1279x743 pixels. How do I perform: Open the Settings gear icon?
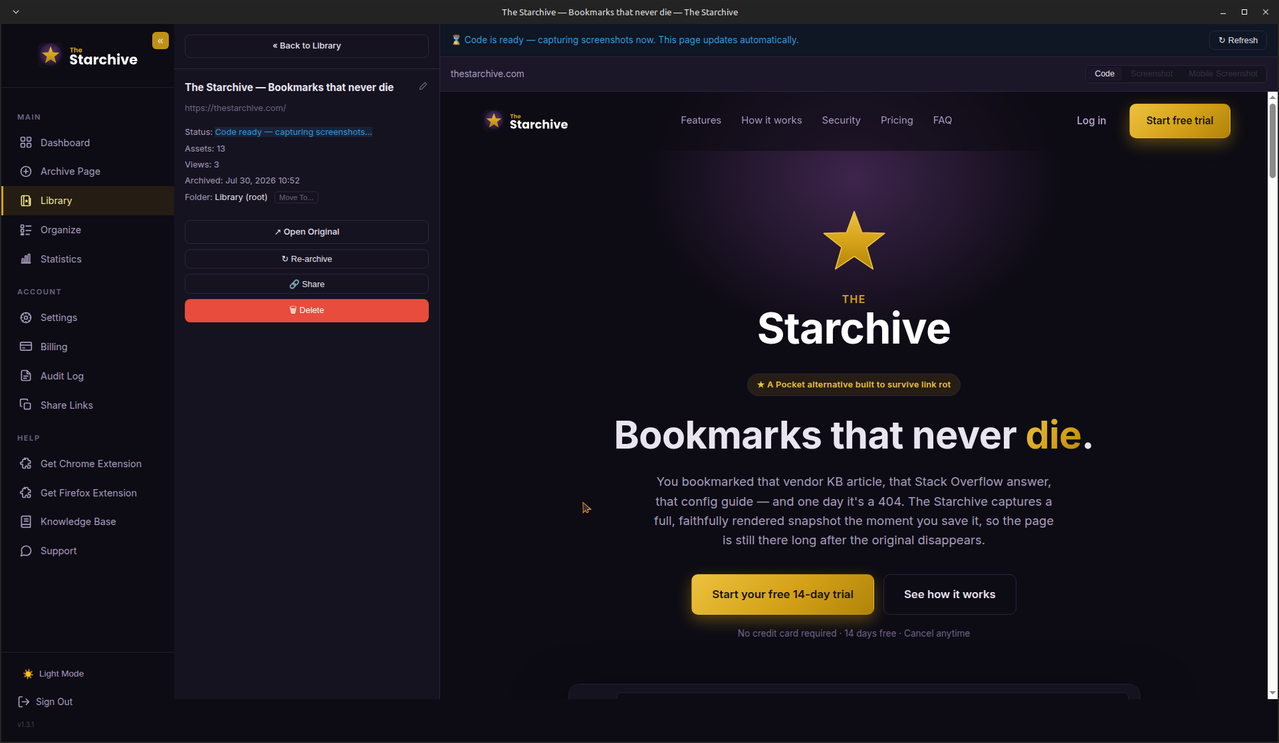coord(26,318)
